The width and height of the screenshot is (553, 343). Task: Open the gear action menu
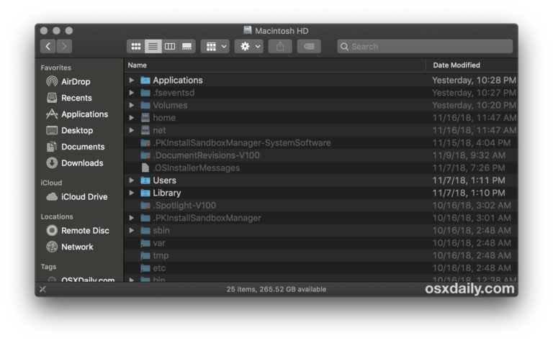[249, 47]
